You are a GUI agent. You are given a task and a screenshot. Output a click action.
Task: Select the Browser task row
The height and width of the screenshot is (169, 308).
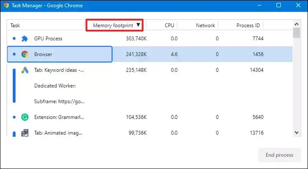(150, 54)
